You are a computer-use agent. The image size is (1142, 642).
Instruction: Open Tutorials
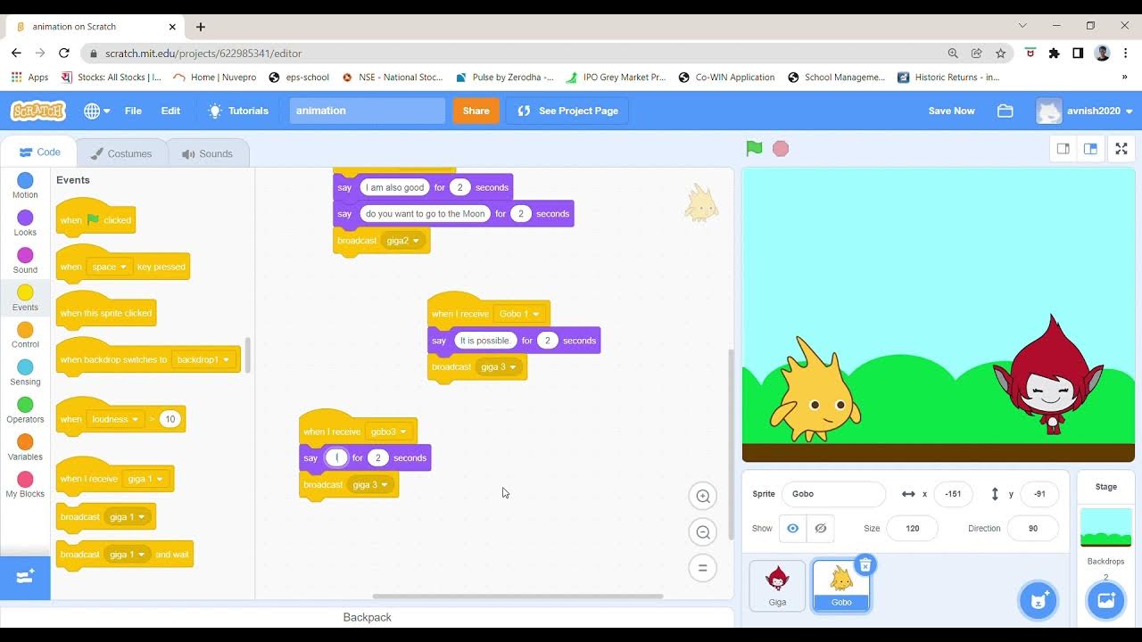coord(238,111)
